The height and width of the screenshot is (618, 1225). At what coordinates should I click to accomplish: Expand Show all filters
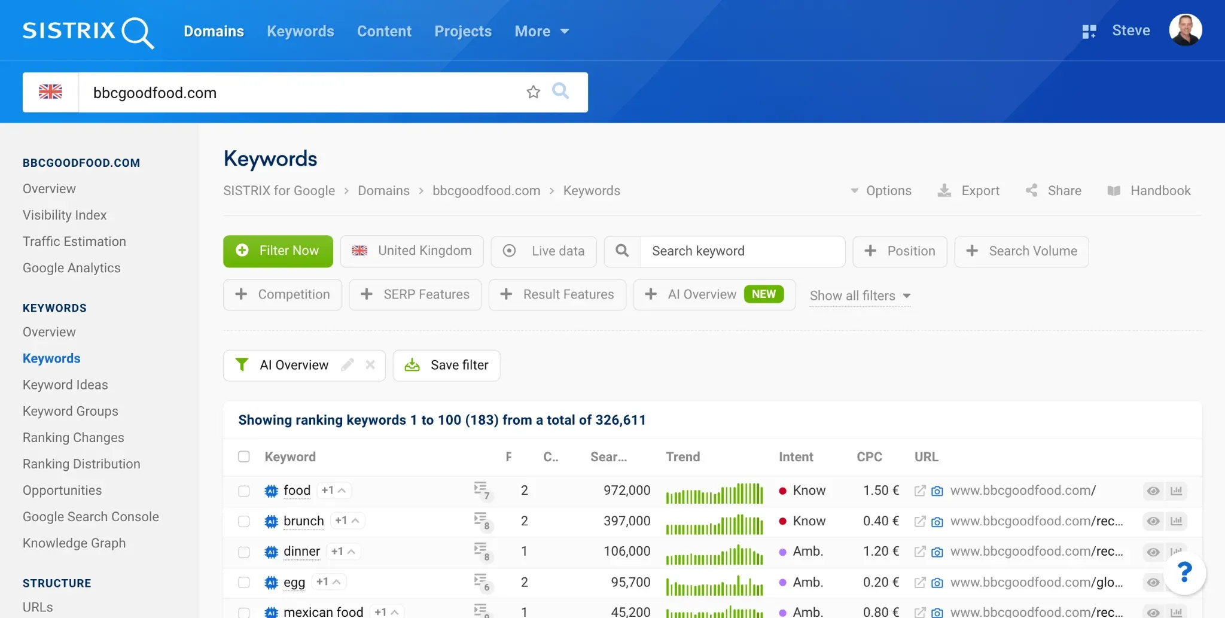click(x=860, y=296)
